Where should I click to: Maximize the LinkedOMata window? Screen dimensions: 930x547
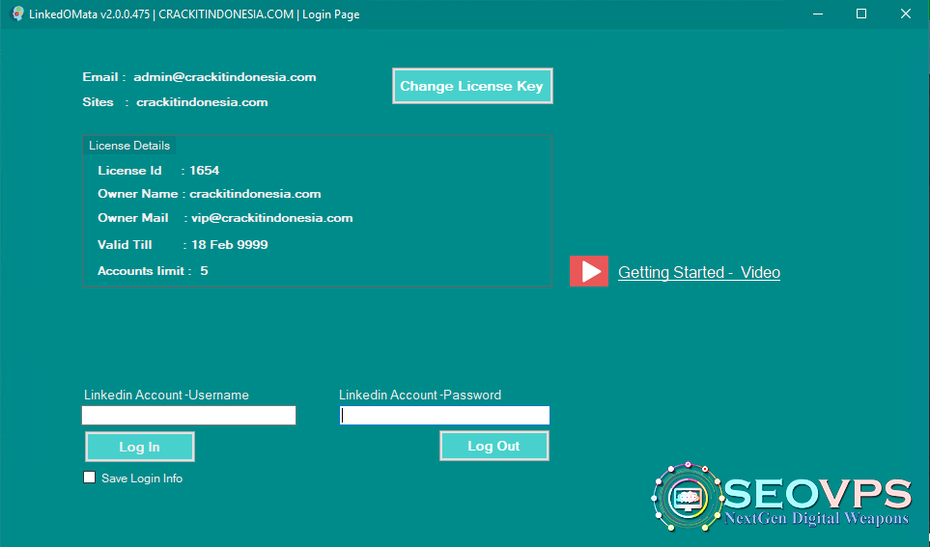[861, 14]
